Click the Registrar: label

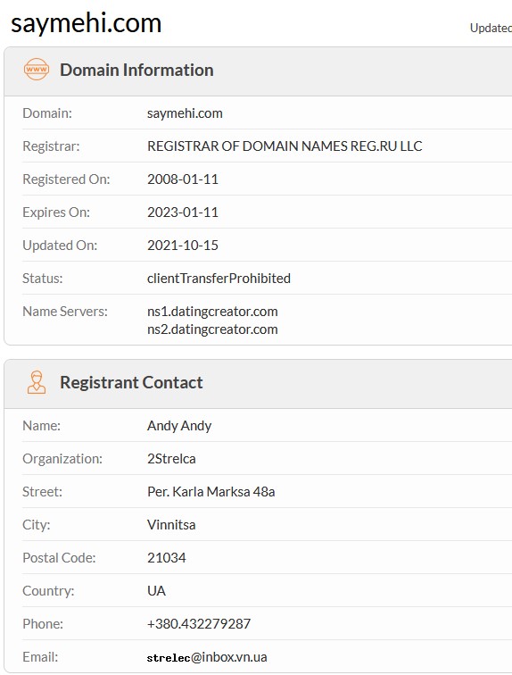tap(51, 146)
